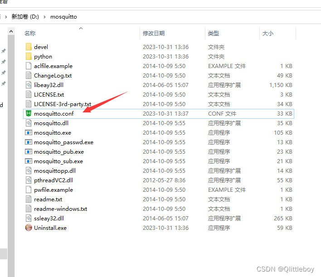Click the green mosquitto.conf file icon
The image size is (321, 277).
pos(29,114)
